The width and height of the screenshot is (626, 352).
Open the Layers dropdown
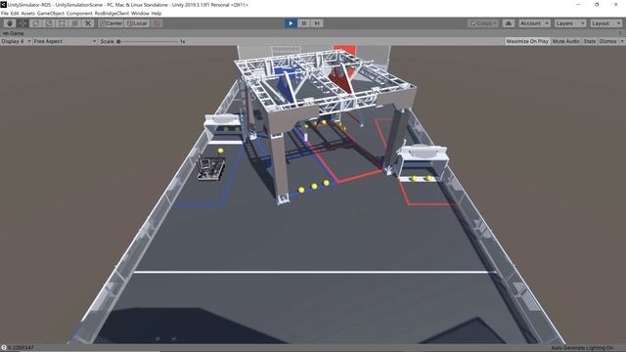pos(569,23)
